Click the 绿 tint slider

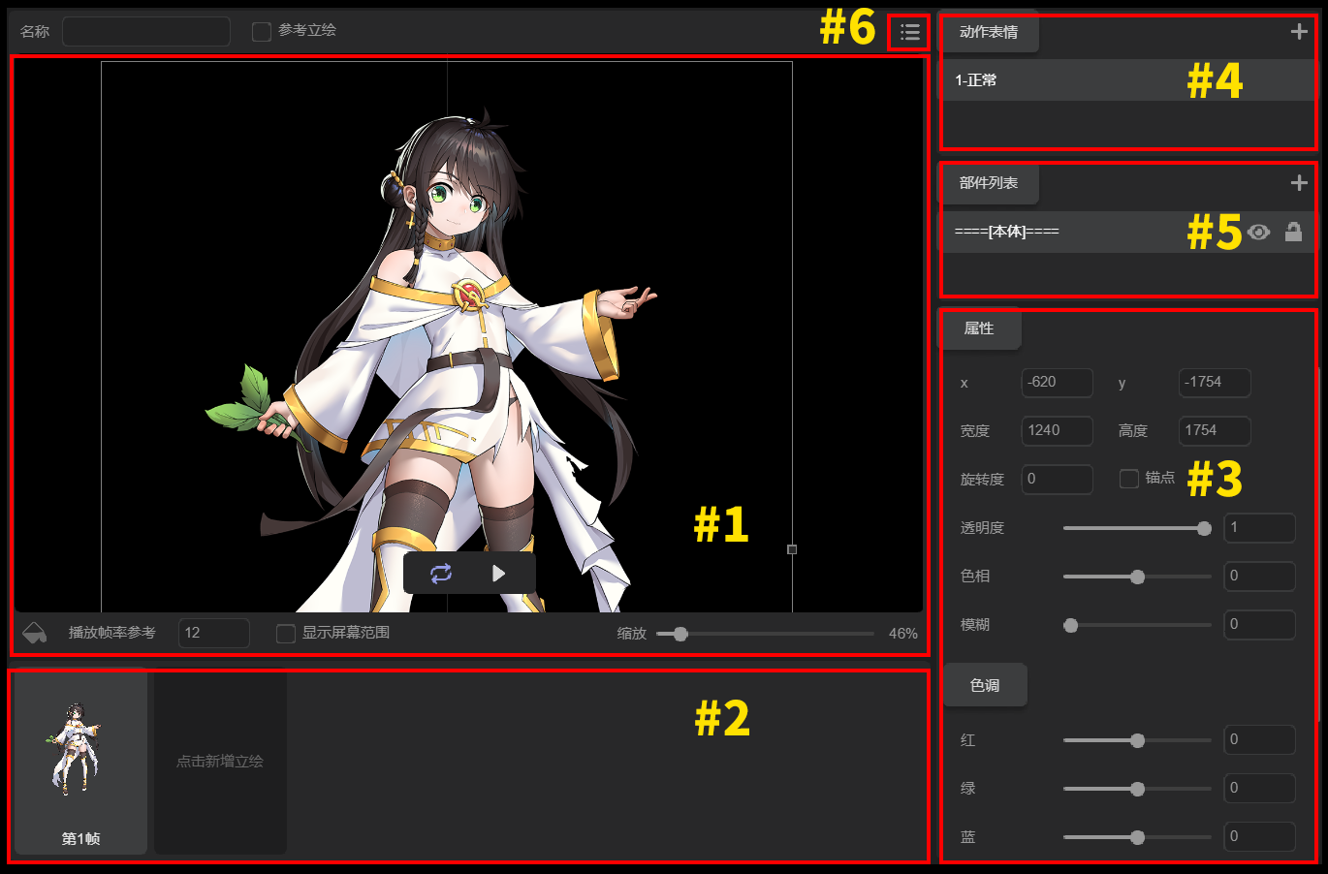(1137, 789)
